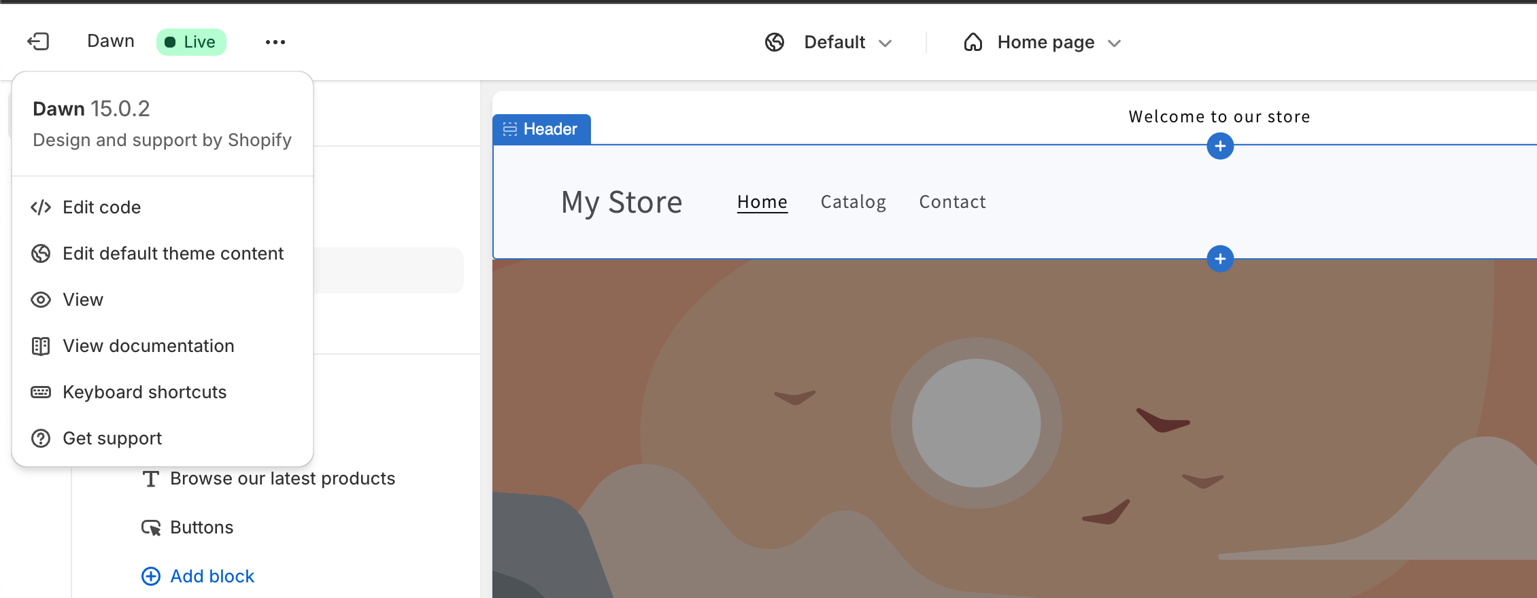Add section above header using plus button
This screenshot has width=1537, height=598.
tap(1220, 146)
